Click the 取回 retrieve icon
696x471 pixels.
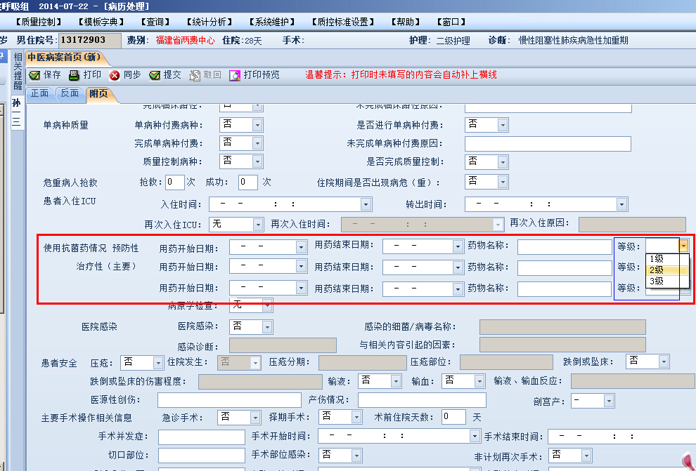(195, 75)
